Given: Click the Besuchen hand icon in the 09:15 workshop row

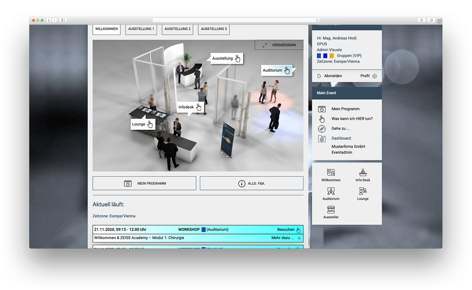Looking at the screenshot, I should (x=298, y=230).
